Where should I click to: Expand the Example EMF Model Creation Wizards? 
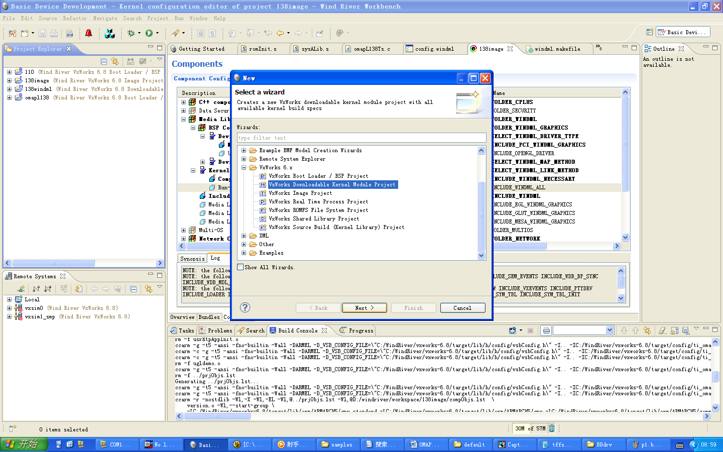[x=244, y=151]
